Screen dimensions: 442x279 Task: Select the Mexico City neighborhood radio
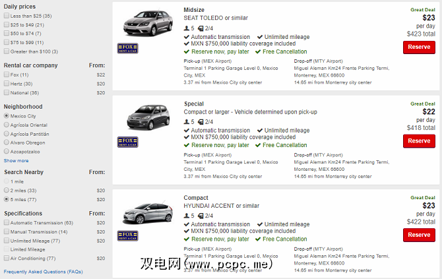point(7,116)
